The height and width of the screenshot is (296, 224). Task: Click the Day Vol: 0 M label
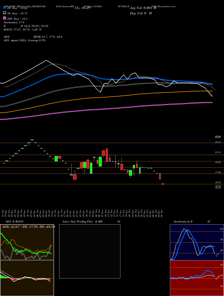(x=141, y=13)
